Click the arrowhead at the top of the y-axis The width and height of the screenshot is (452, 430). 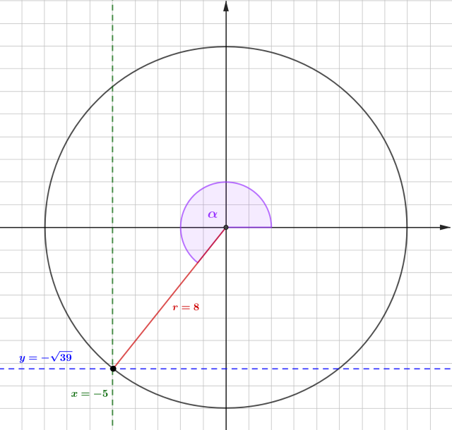point(226,6)
